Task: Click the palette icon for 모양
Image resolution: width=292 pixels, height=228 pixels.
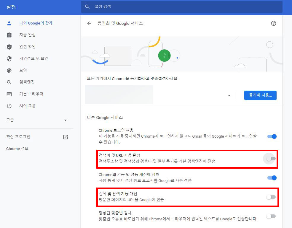Action: 9,71
